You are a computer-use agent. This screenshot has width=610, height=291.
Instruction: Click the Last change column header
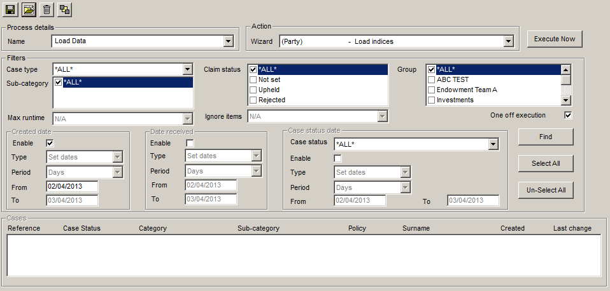pos(572,228)
